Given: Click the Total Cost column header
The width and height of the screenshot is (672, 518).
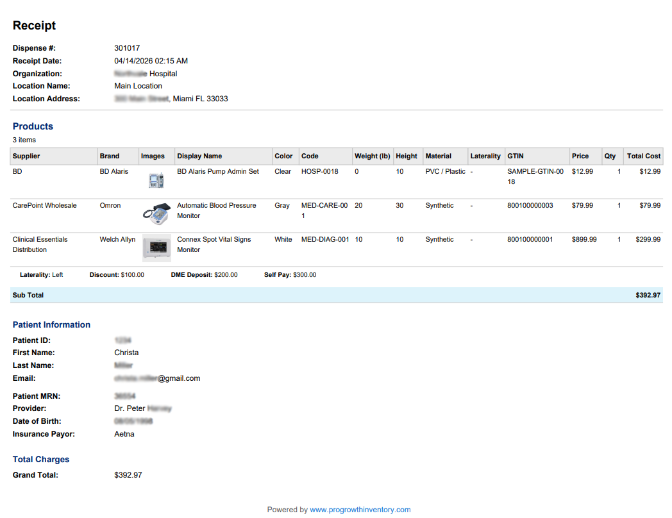Looking at the screenshot, I should pyautogui.click(x=644, y=156).
